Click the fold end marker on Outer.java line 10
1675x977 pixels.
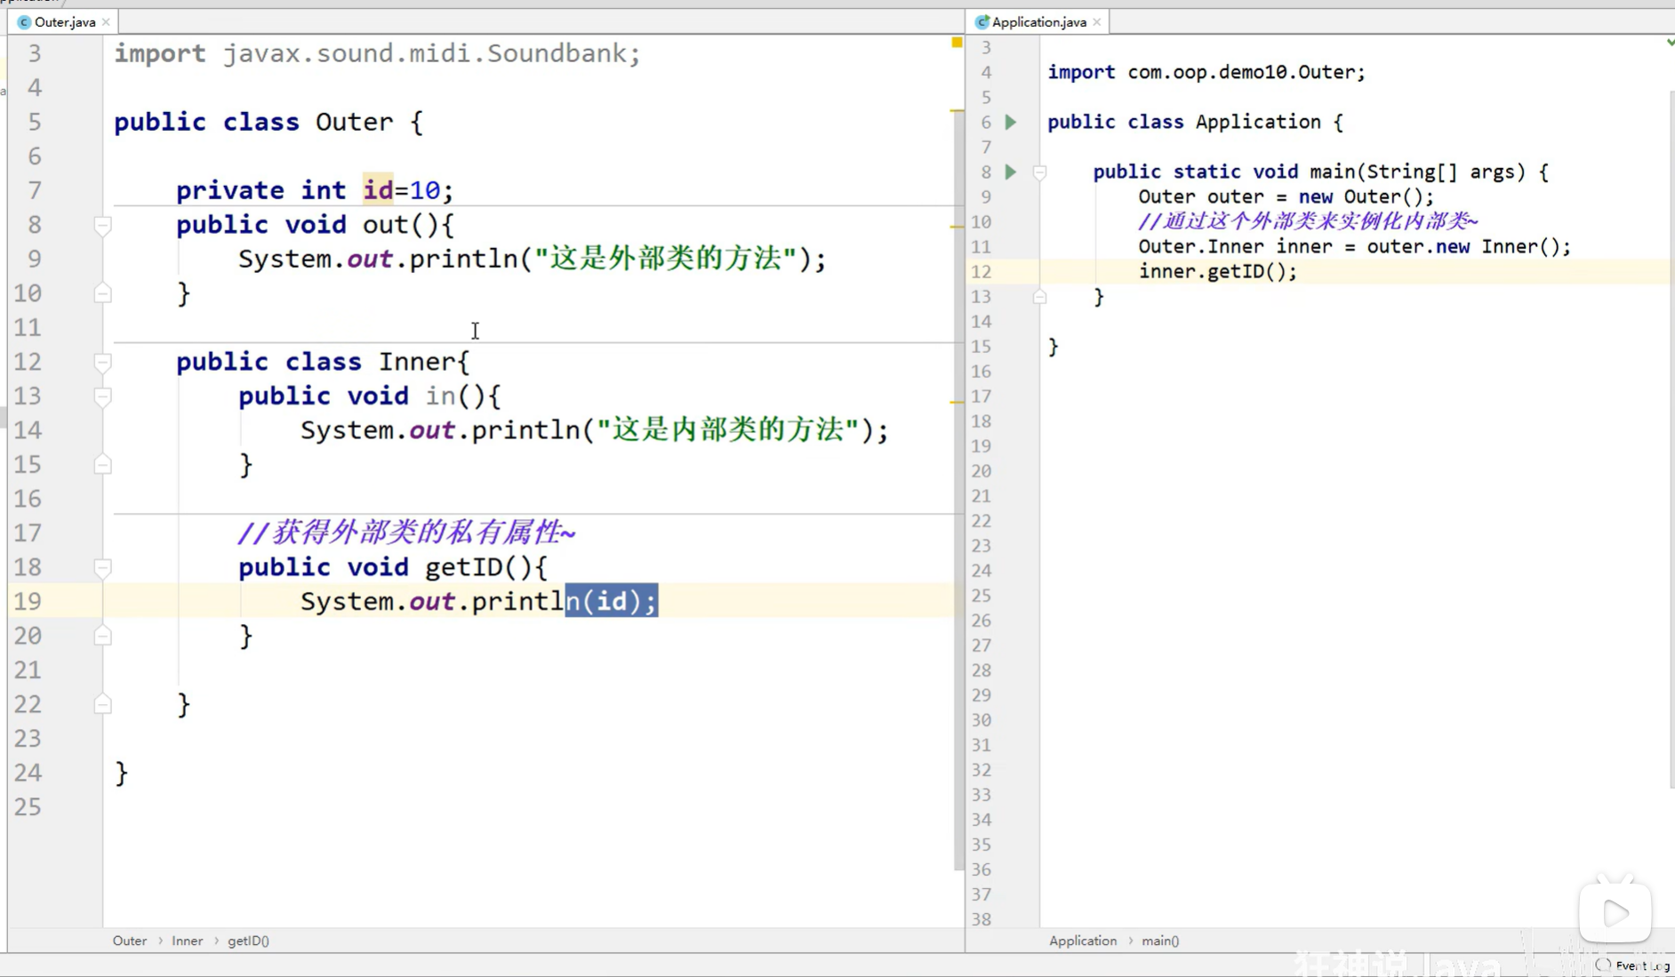pos(102,293)
